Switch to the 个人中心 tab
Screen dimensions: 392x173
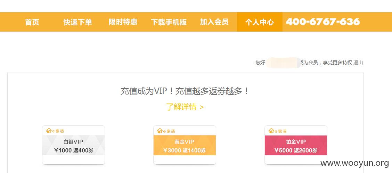[260, 22]
